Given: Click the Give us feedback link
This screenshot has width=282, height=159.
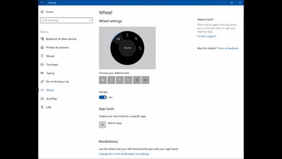Looking at the screenshot, I should [228, 48].
